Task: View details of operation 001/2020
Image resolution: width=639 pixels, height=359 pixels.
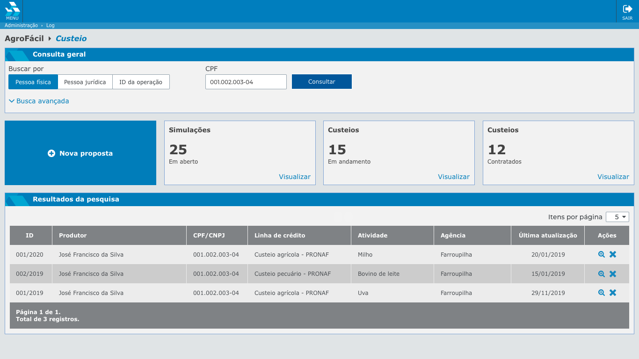Action: click(602, 255)
